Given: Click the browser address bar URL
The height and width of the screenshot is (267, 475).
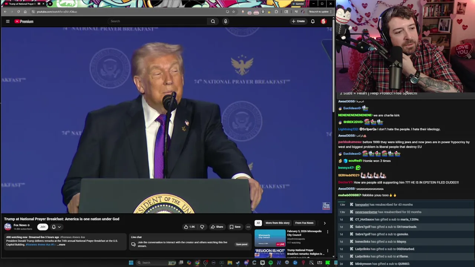Looking at the screenshot, I should coord(57,11).
